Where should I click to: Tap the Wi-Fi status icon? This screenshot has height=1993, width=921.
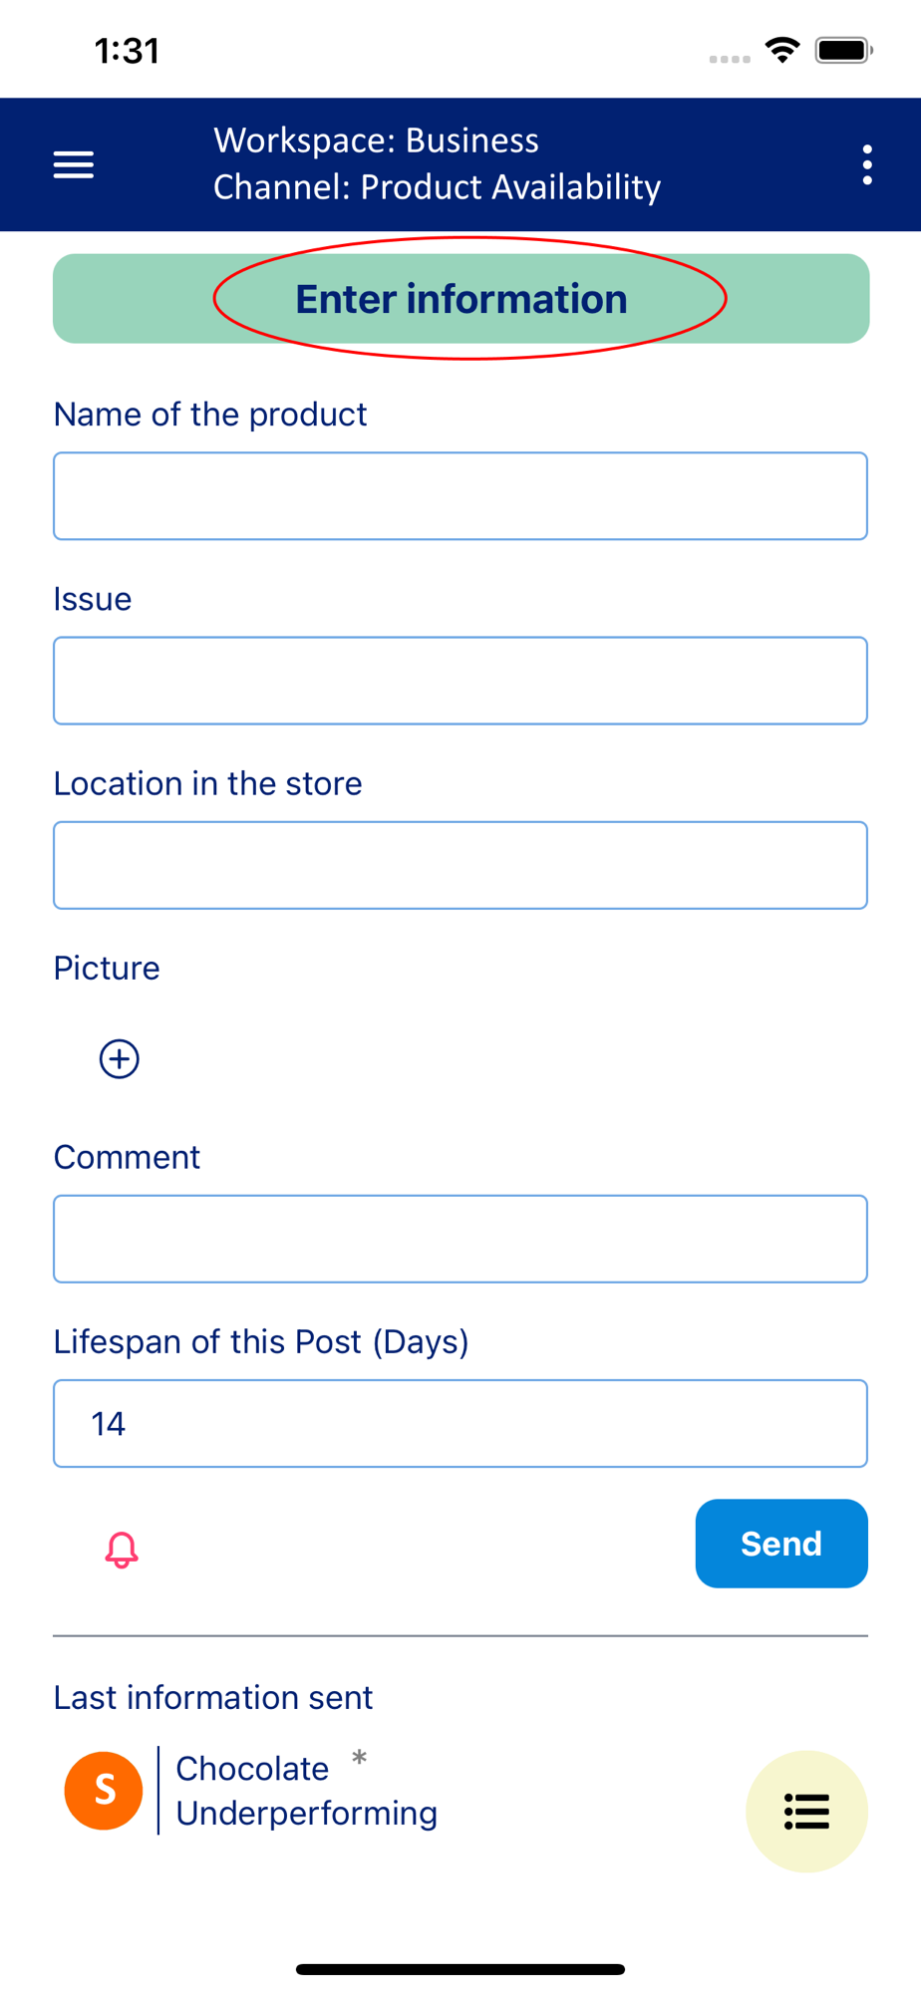coord(782,50)
